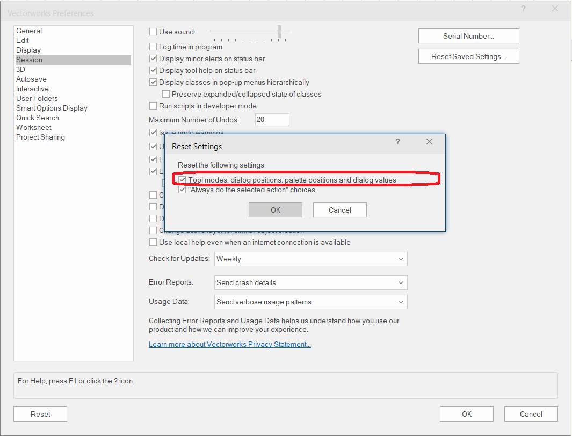This screenshot has width=572, height=436.
Task: Enable Log time in program
Action: point(153,47)
